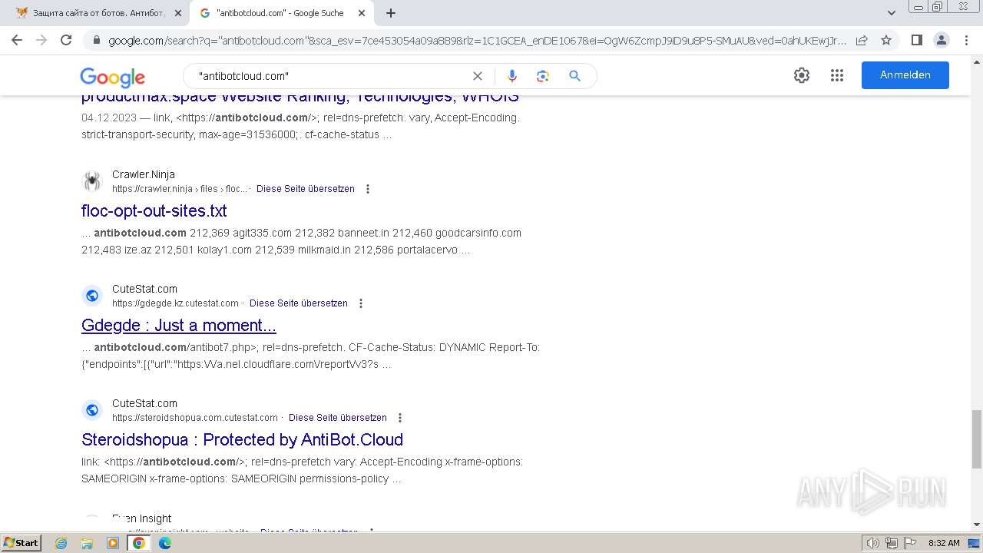
Task: Click the https://steroidshopua.com.cutestat.com URL text
Action: click(x=195, y=418)
